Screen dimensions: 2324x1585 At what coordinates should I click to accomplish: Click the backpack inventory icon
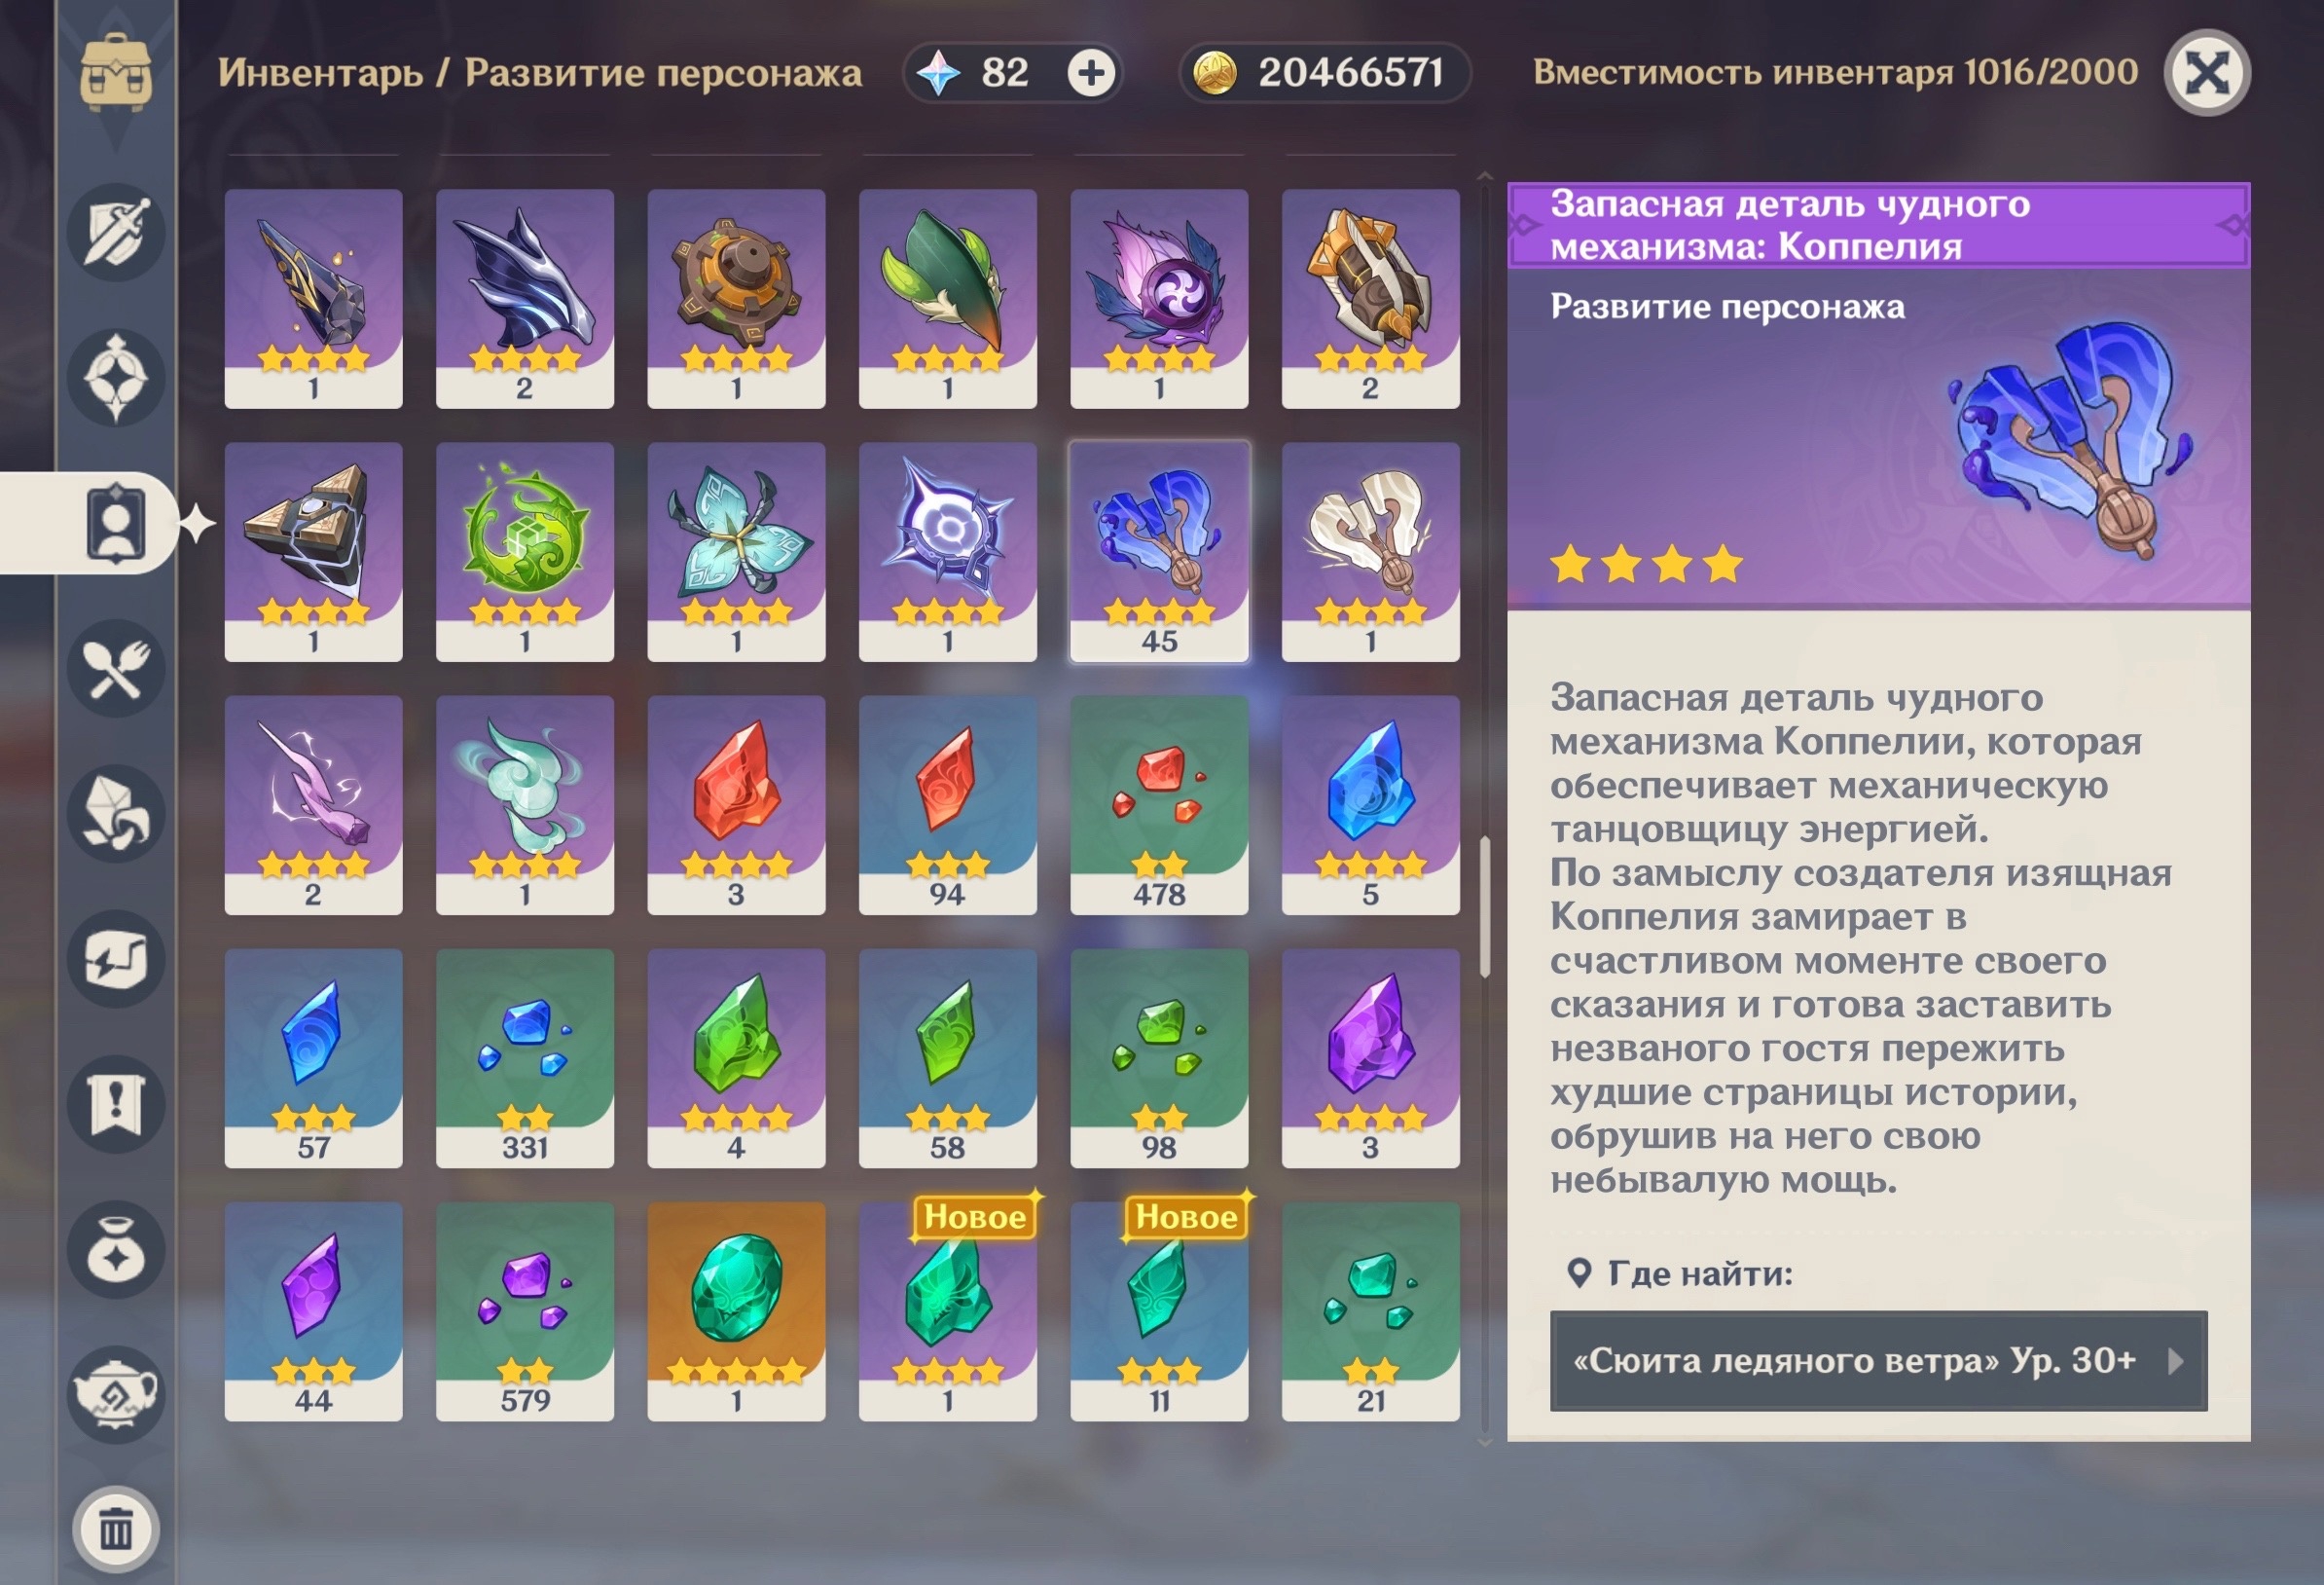tap(116, 72)
